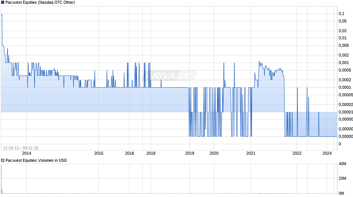Click the 20M volume axis label
The height and width of the screenshot is (197, 353).
click(342, 178)
